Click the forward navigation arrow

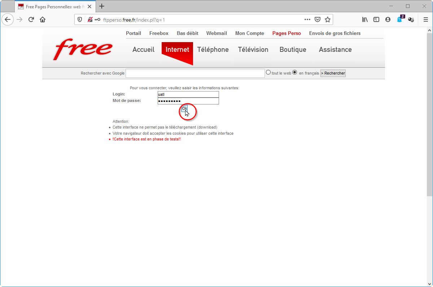tap(19, 19)
